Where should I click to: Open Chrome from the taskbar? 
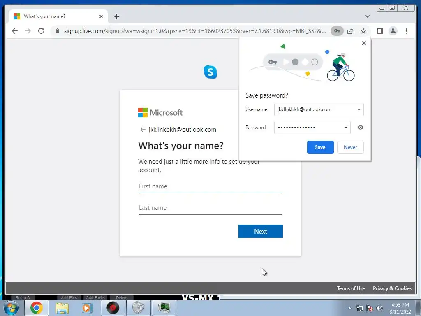click(x=37, y=308)
